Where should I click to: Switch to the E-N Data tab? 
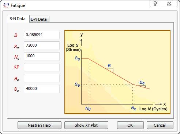pos(39,19)
